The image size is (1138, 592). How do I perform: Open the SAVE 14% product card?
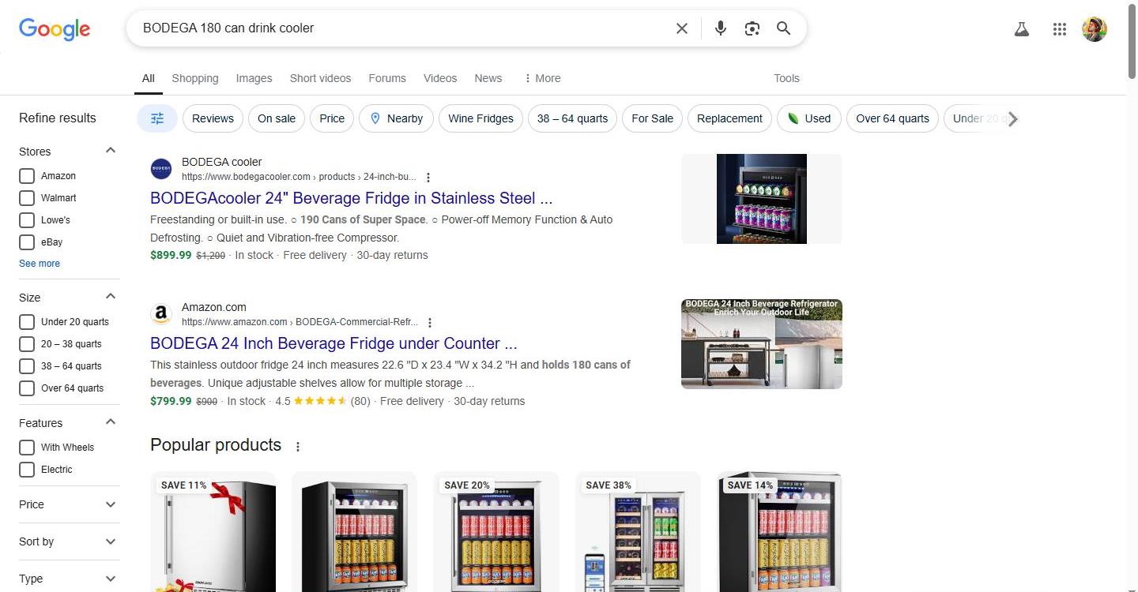[779, 532]
